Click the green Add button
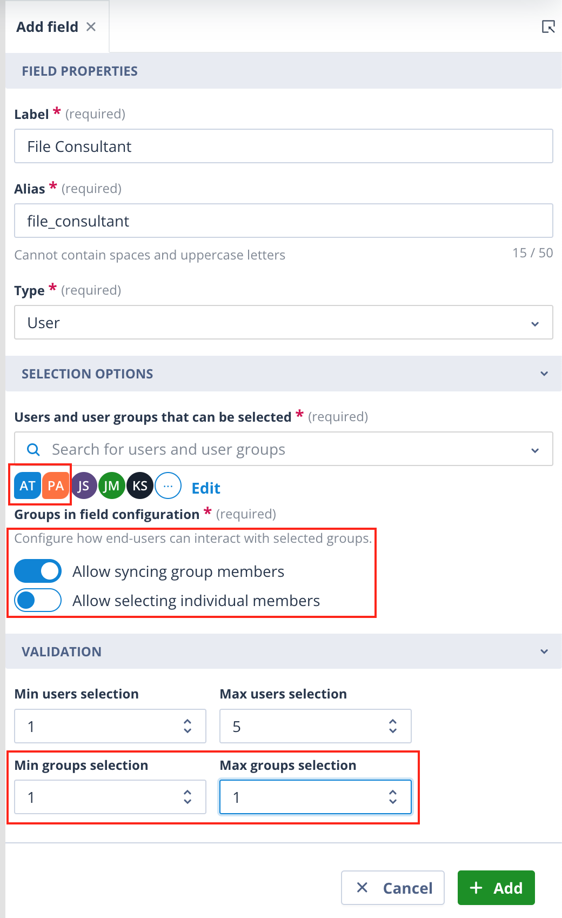562x918 pixels. (496, 888)
